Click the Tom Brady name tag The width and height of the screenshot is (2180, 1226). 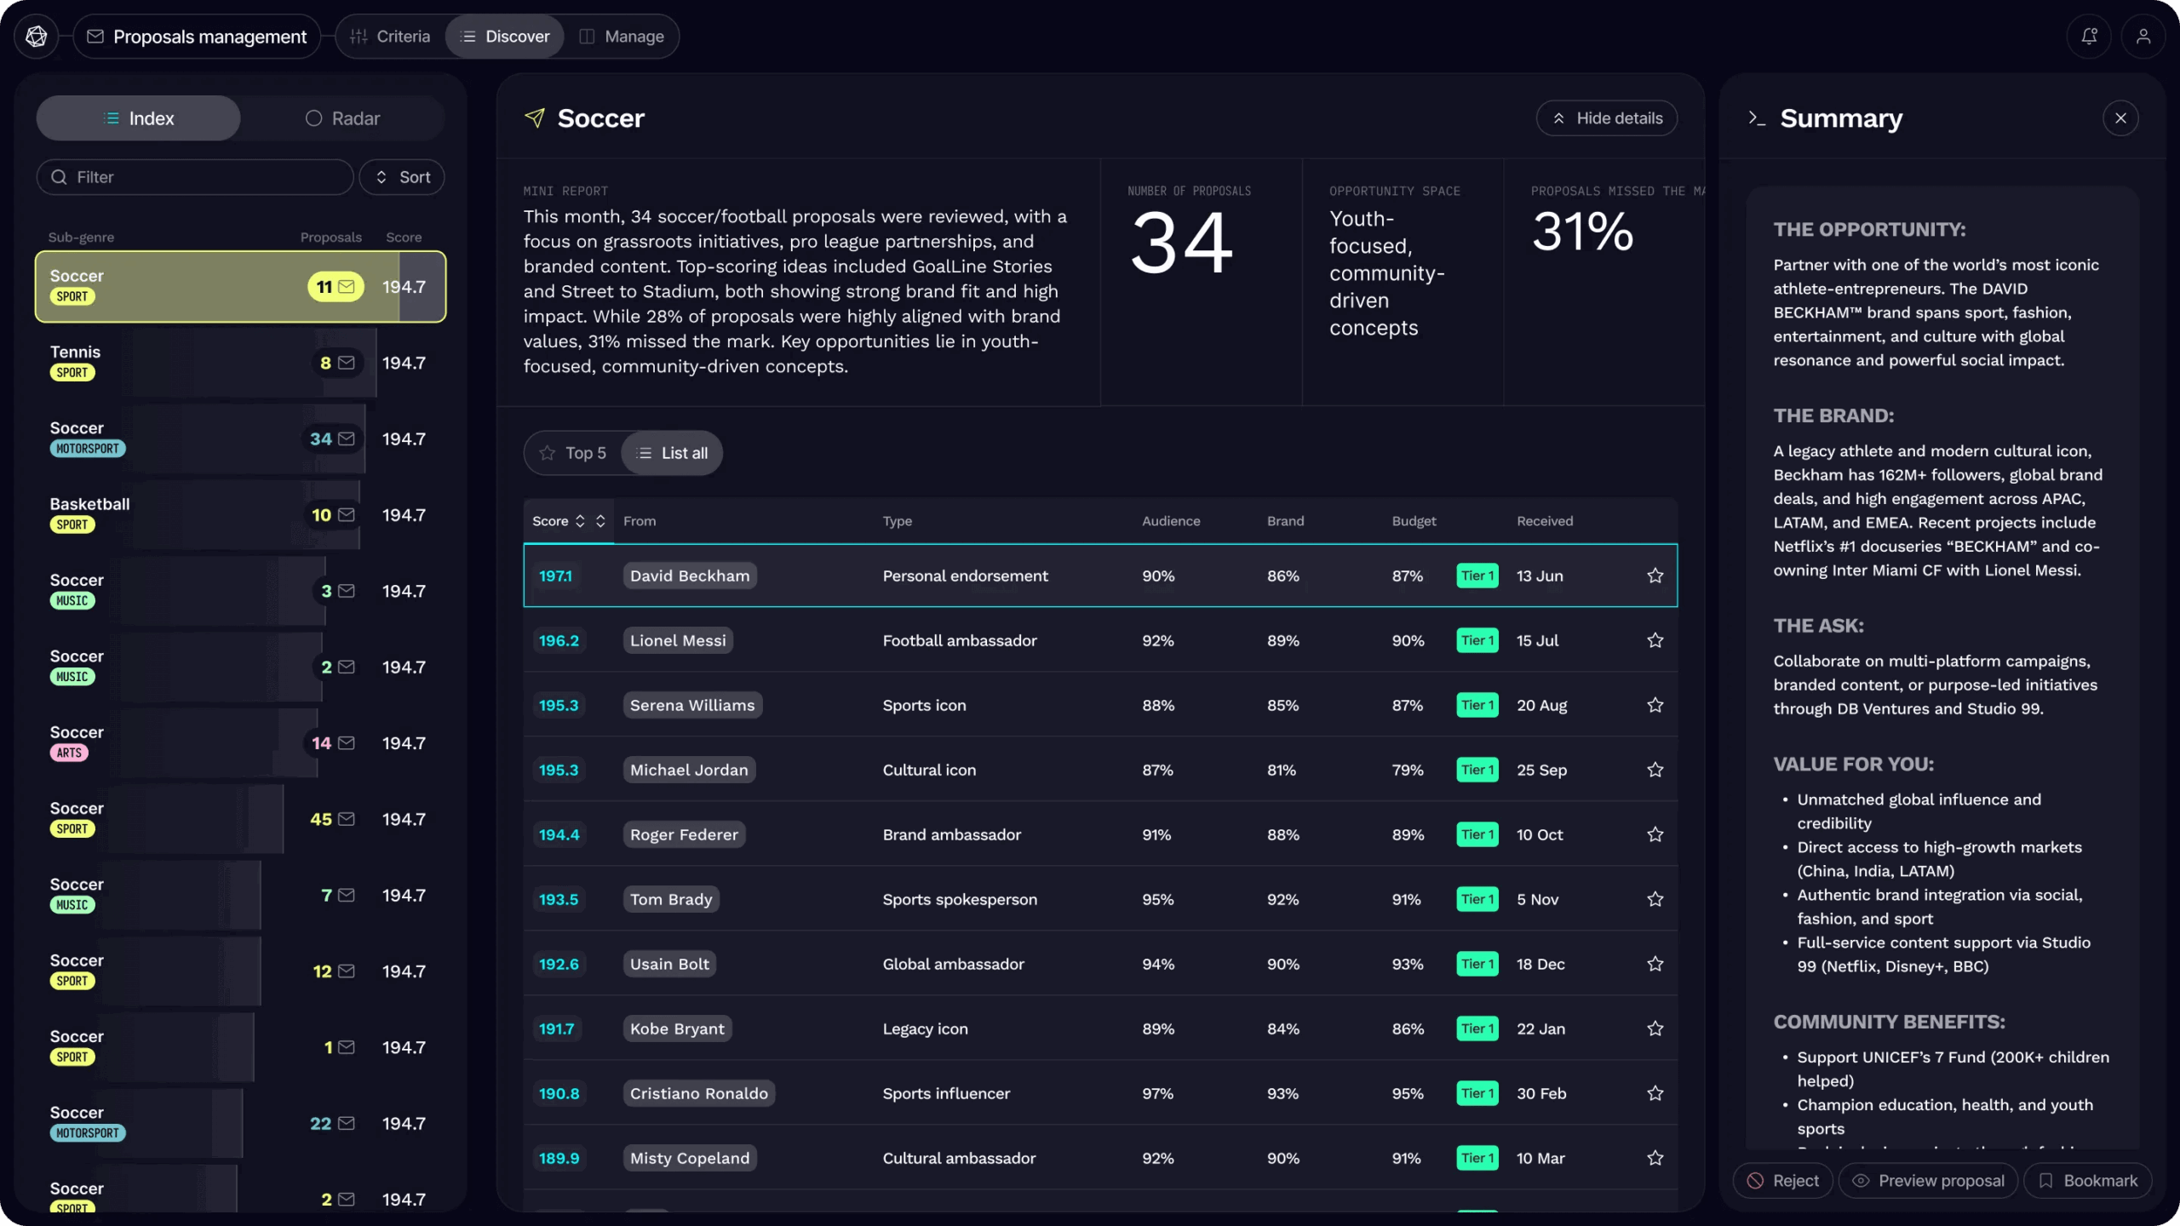pos(671,900)
